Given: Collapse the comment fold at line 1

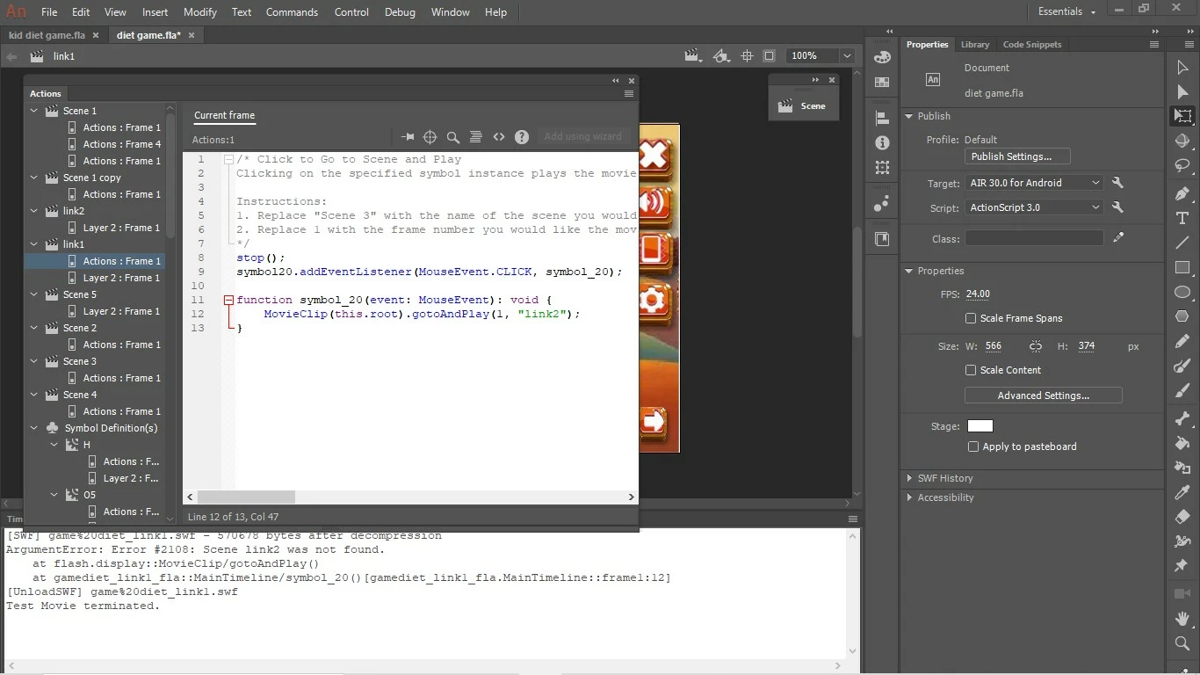Looking at the screenshot, I should 228,159.
